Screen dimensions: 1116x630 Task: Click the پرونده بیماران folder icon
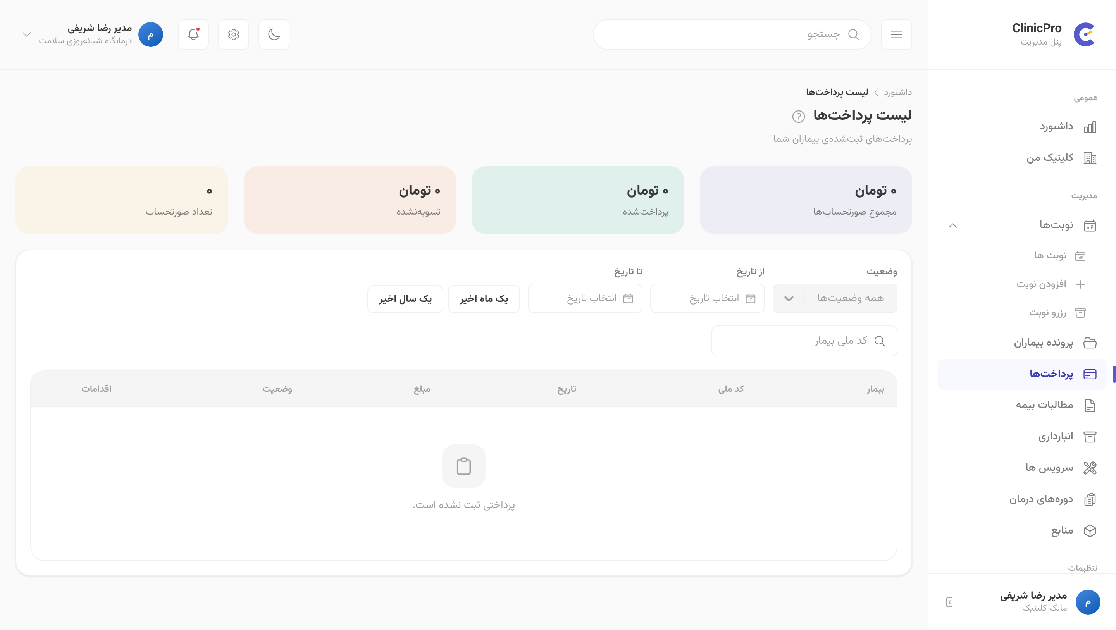(x=1090, y=343)
